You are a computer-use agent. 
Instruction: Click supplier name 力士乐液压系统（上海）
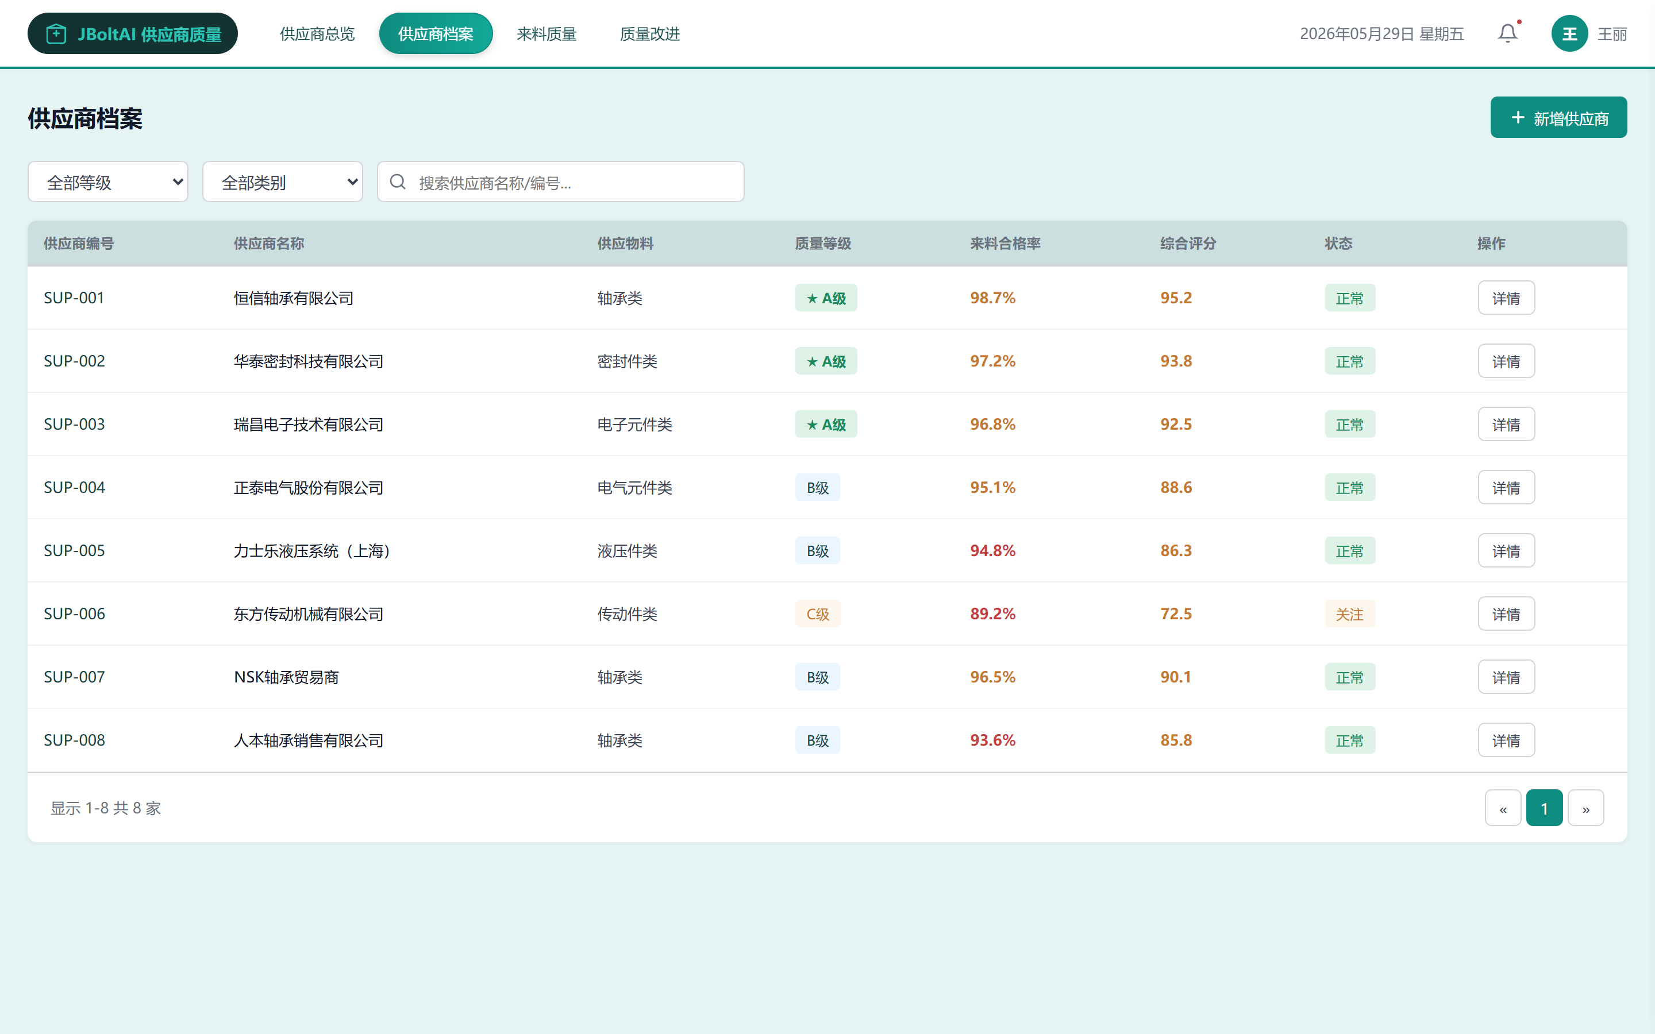tap(313, 550)
